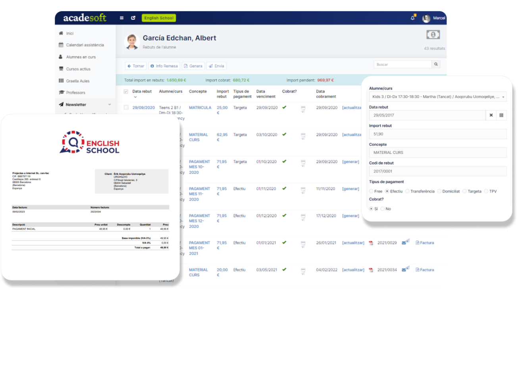Select the Efectiu payment type radio
Screen dimensions: 520x369
point(387,191)
